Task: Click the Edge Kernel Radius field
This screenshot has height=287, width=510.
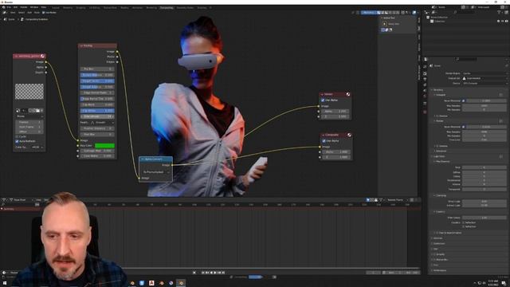Action: 97,92
